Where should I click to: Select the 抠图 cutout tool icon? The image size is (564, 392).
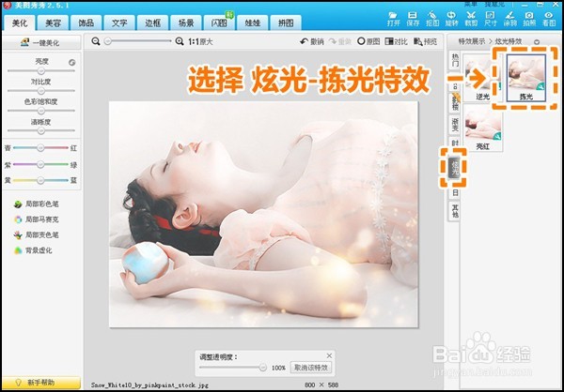[432, 19]
